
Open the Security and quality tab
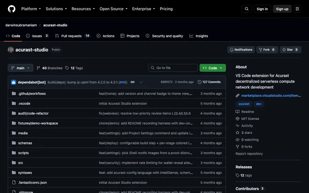click(165, 36)
